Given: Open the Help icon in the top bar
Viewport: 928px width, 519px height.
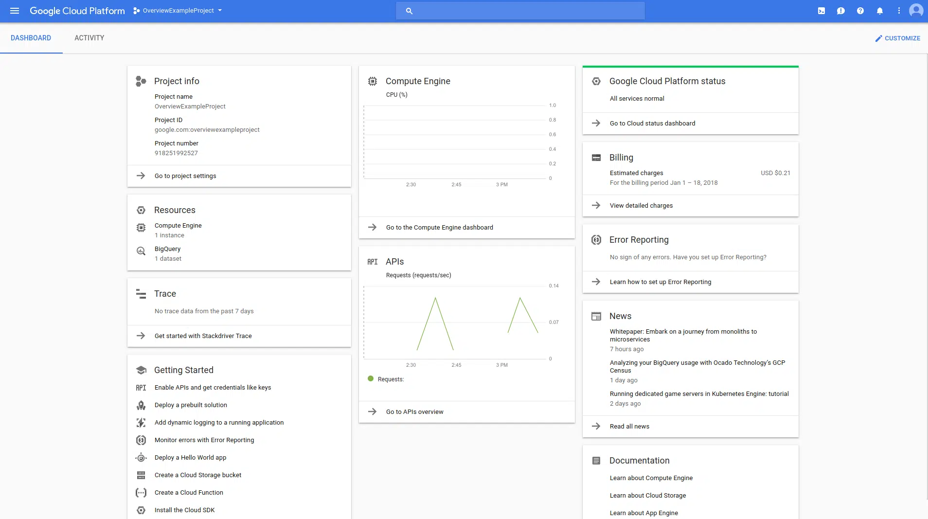Looking at the screenshot, I should coord(860,10).
